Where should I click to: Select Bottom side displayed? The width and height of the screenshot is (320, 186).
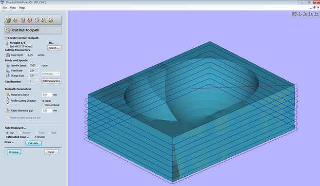tap(20, 132)
